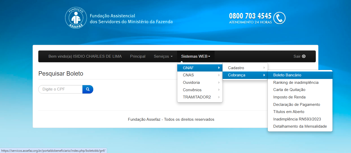351x153 pixels.
Task: Choose Inadimplência RN593/2023 option
Action: 300,119
